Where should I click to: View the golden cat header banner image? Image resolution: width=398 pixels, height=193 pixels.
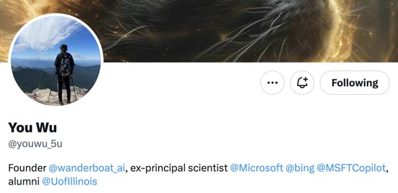click(x=199, y=31)
